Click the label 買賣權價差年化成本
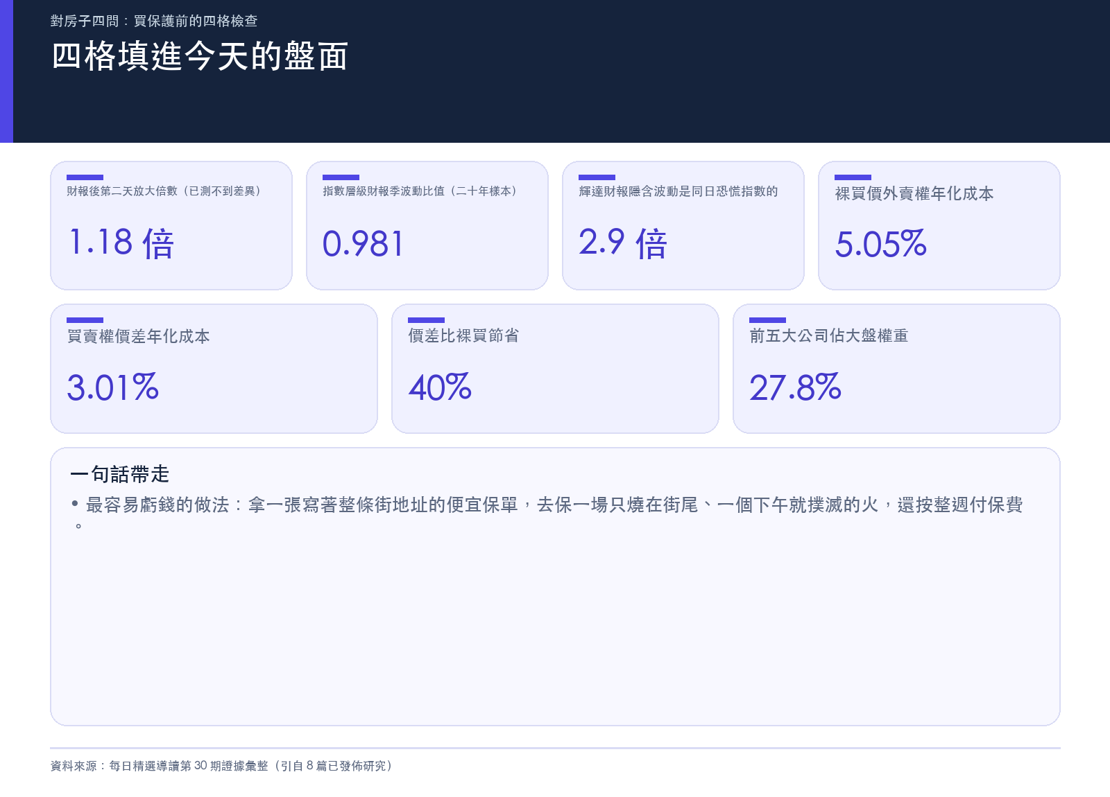Image resolution: width=1110 pixels, height=797 pixels. coord(139,336)
